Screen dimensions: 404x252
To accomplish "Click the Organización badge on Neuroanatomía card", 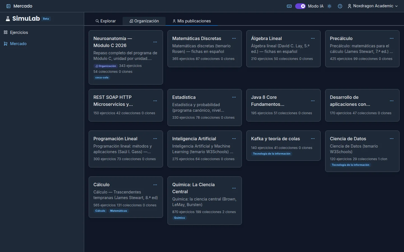I will click(x=105, y=66).
